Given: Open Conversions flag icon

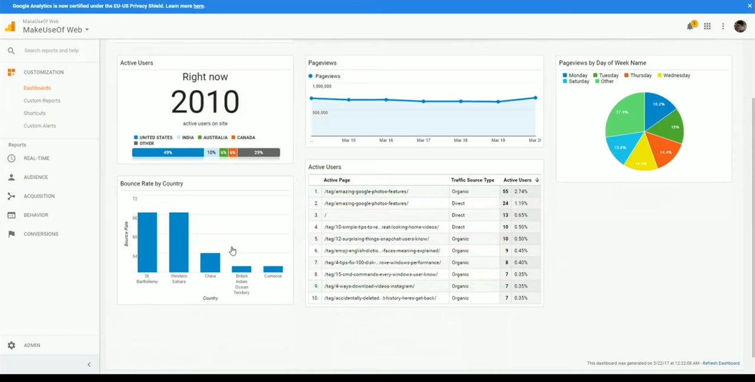Looking at the screenshot, I should coord(11,234).
